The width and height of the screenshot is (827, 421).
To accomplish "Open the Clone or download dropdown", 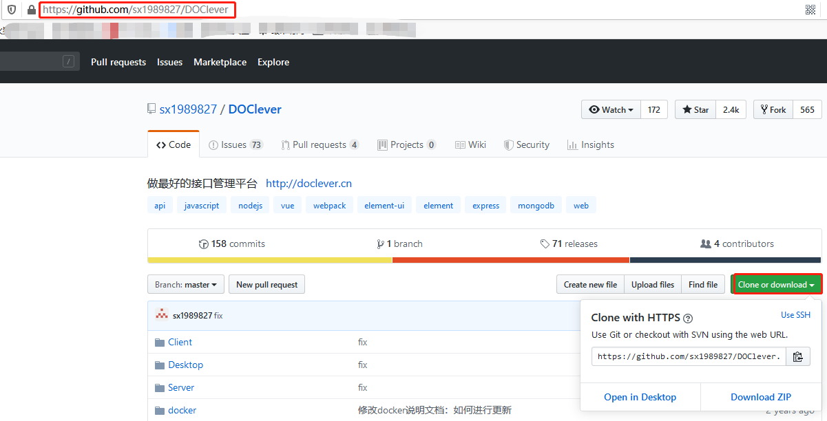I will tap(777, 284).
